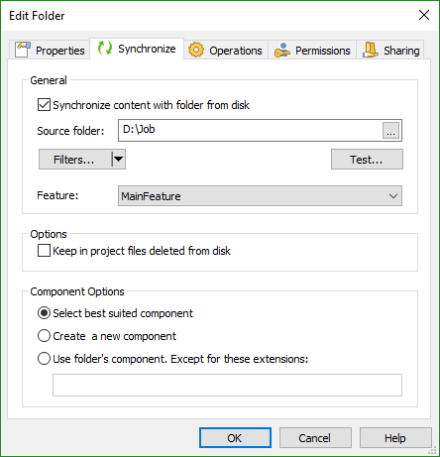This screenshot has height=457, width=440.
Task: Uncheck Synchronize content with folder from disk
Action: tap(44, 105)
